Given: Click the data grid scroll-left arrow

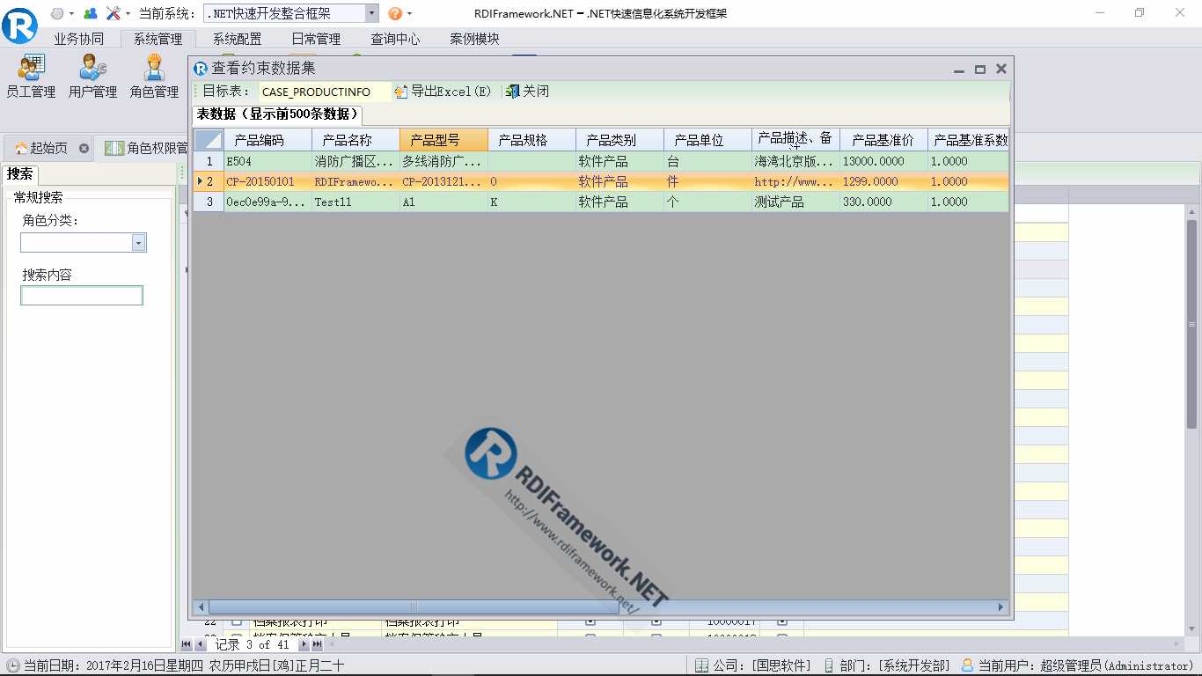Looking at the screenshot, I should tap(202, 606).
